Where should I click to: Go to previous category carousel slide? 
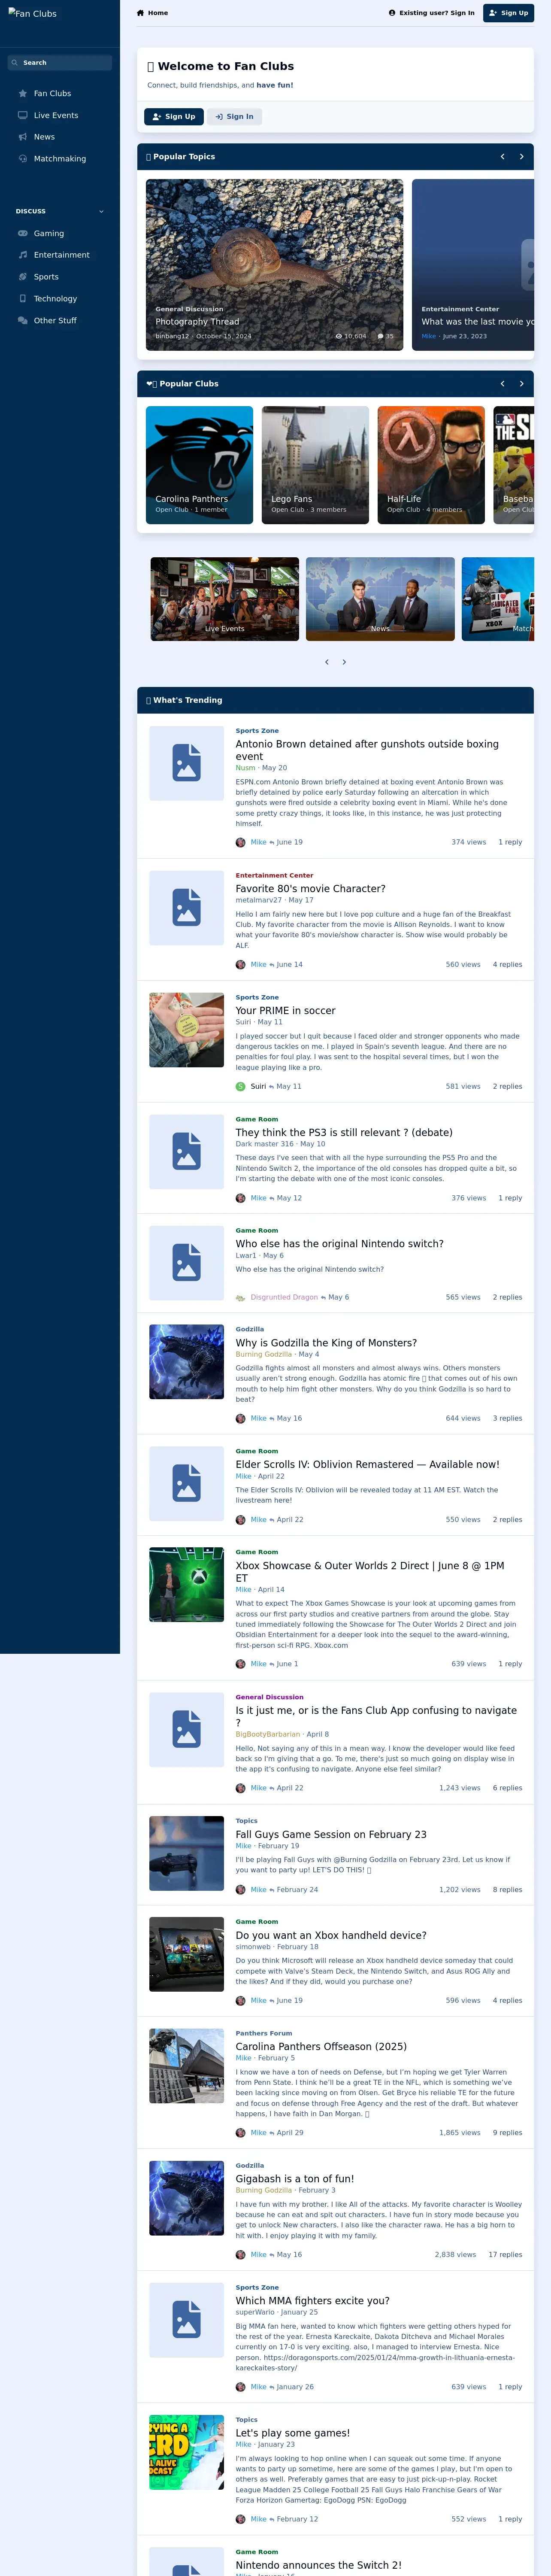coord(326,662)
